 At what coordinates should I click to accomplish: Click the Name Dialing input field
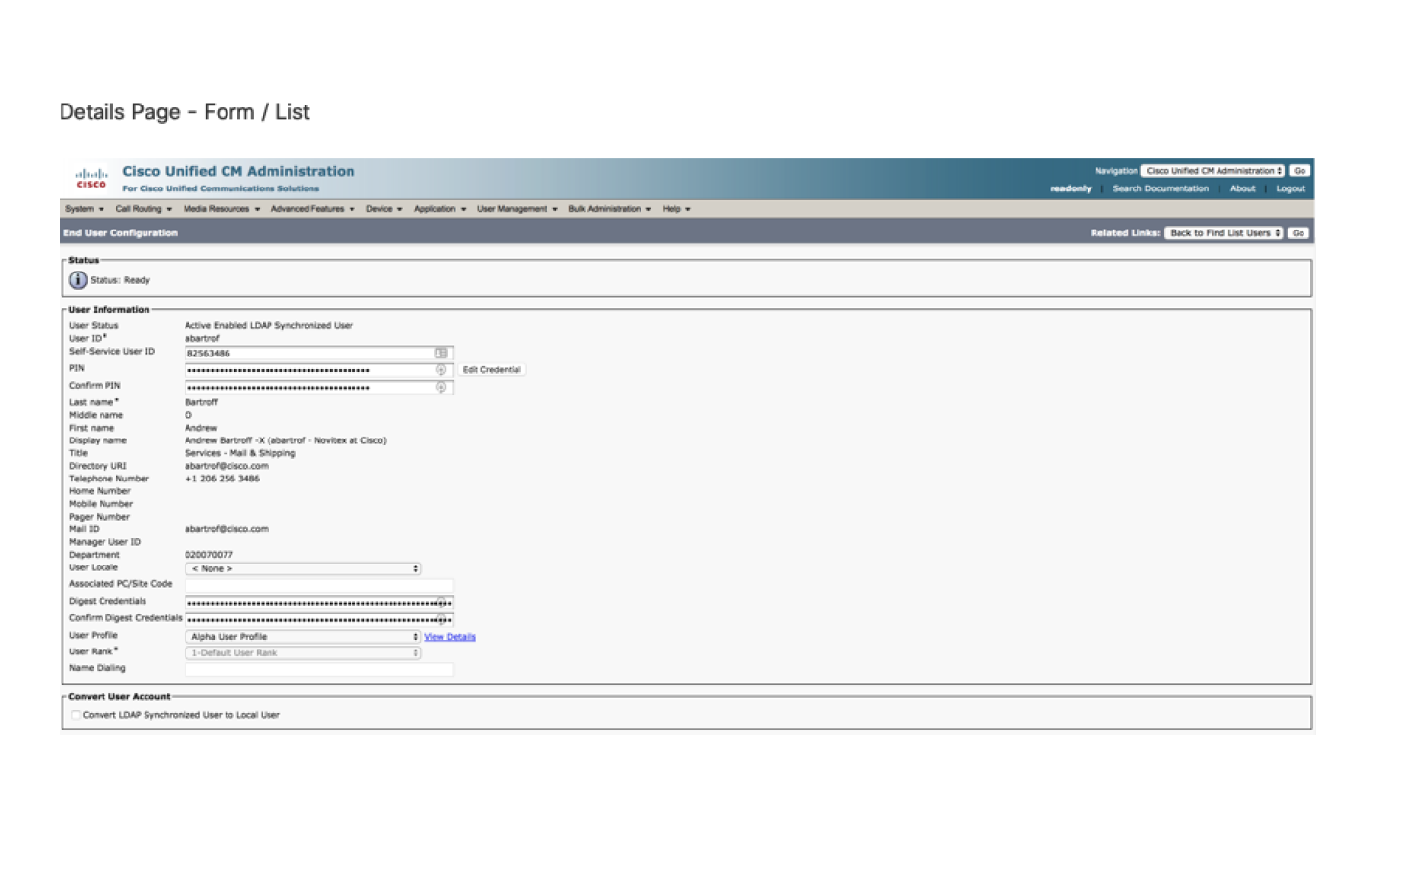click(318, 670)
